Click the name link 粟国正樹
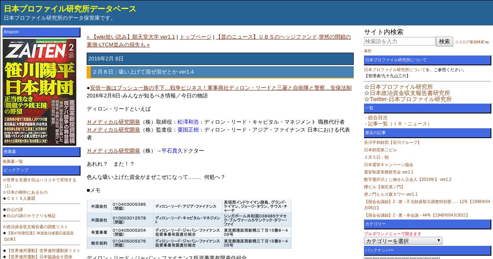The width and height of the screenshot is (493, 259). point(188,129)
